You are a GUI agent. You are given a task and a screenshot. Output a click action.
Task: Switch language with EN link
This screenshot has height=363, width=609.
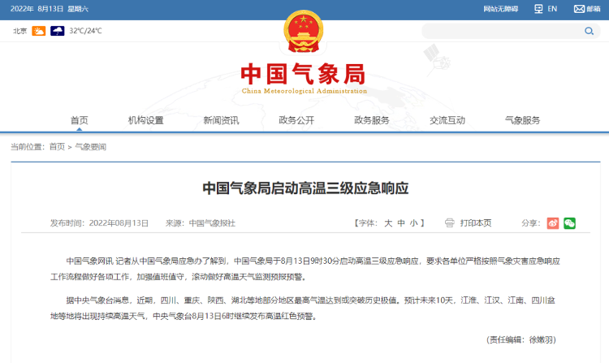point(552,9)
